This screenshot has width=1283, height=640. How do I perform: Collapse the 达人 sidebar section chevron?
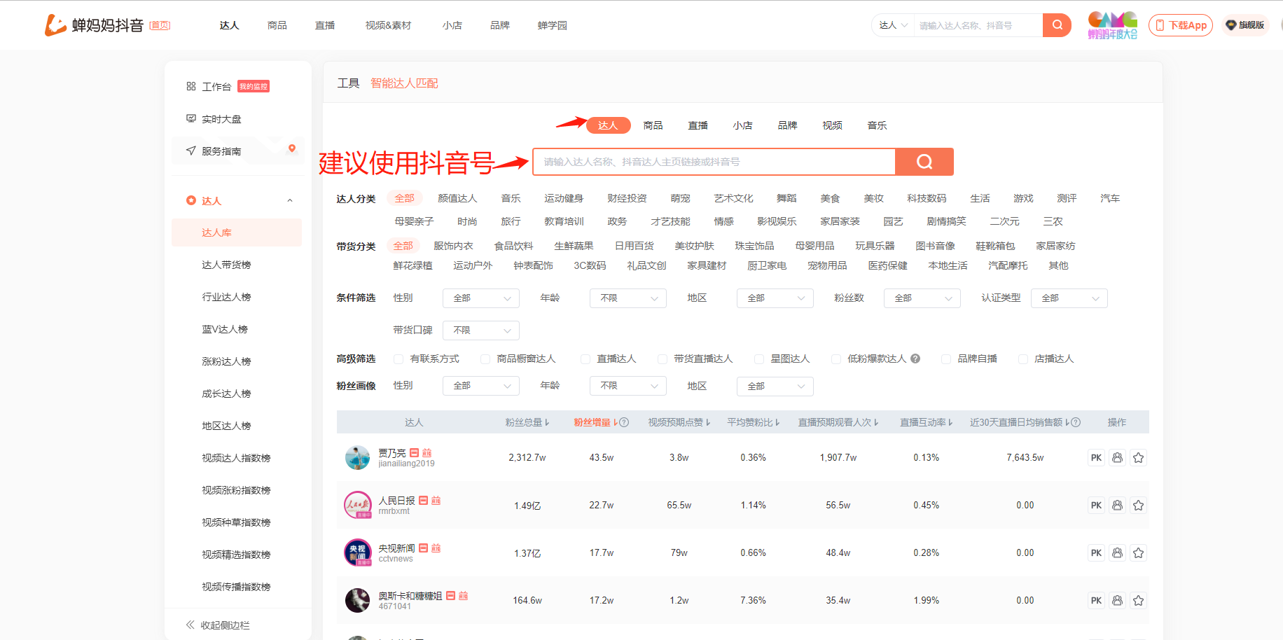pyautogui.click(x=290, y=201)
